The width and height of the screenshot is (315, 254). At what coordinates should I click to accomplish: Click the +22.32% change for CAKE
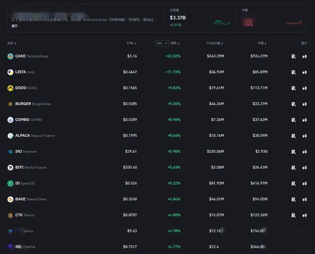tap(173, 56)
